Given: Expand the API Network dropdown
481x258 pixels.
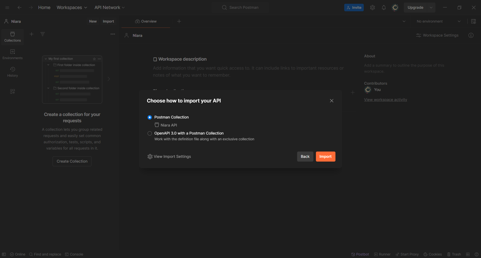Looking at the screenshot, I should (109, 8).
